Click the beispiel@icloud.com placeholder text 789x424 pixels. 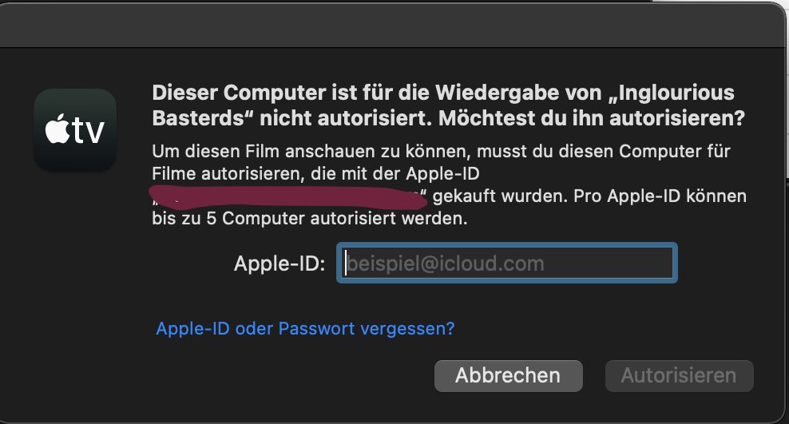click(x=445, y=264)
